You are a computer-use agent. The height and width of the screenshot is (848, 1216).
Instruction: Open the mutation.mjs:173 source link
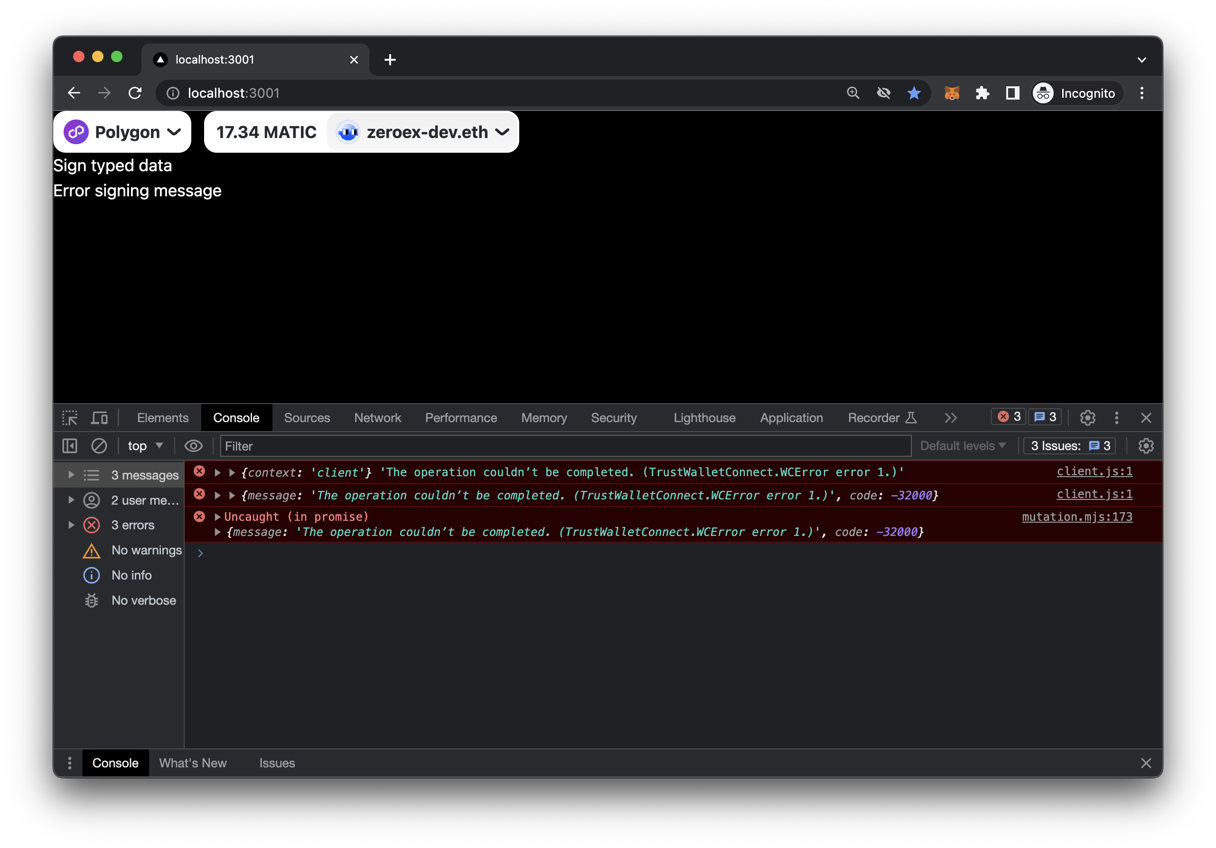[x=1077, y=517]
